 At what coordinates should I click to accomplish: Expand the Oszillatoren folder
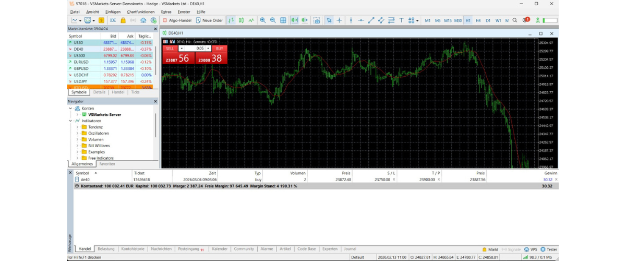point(77,133)
